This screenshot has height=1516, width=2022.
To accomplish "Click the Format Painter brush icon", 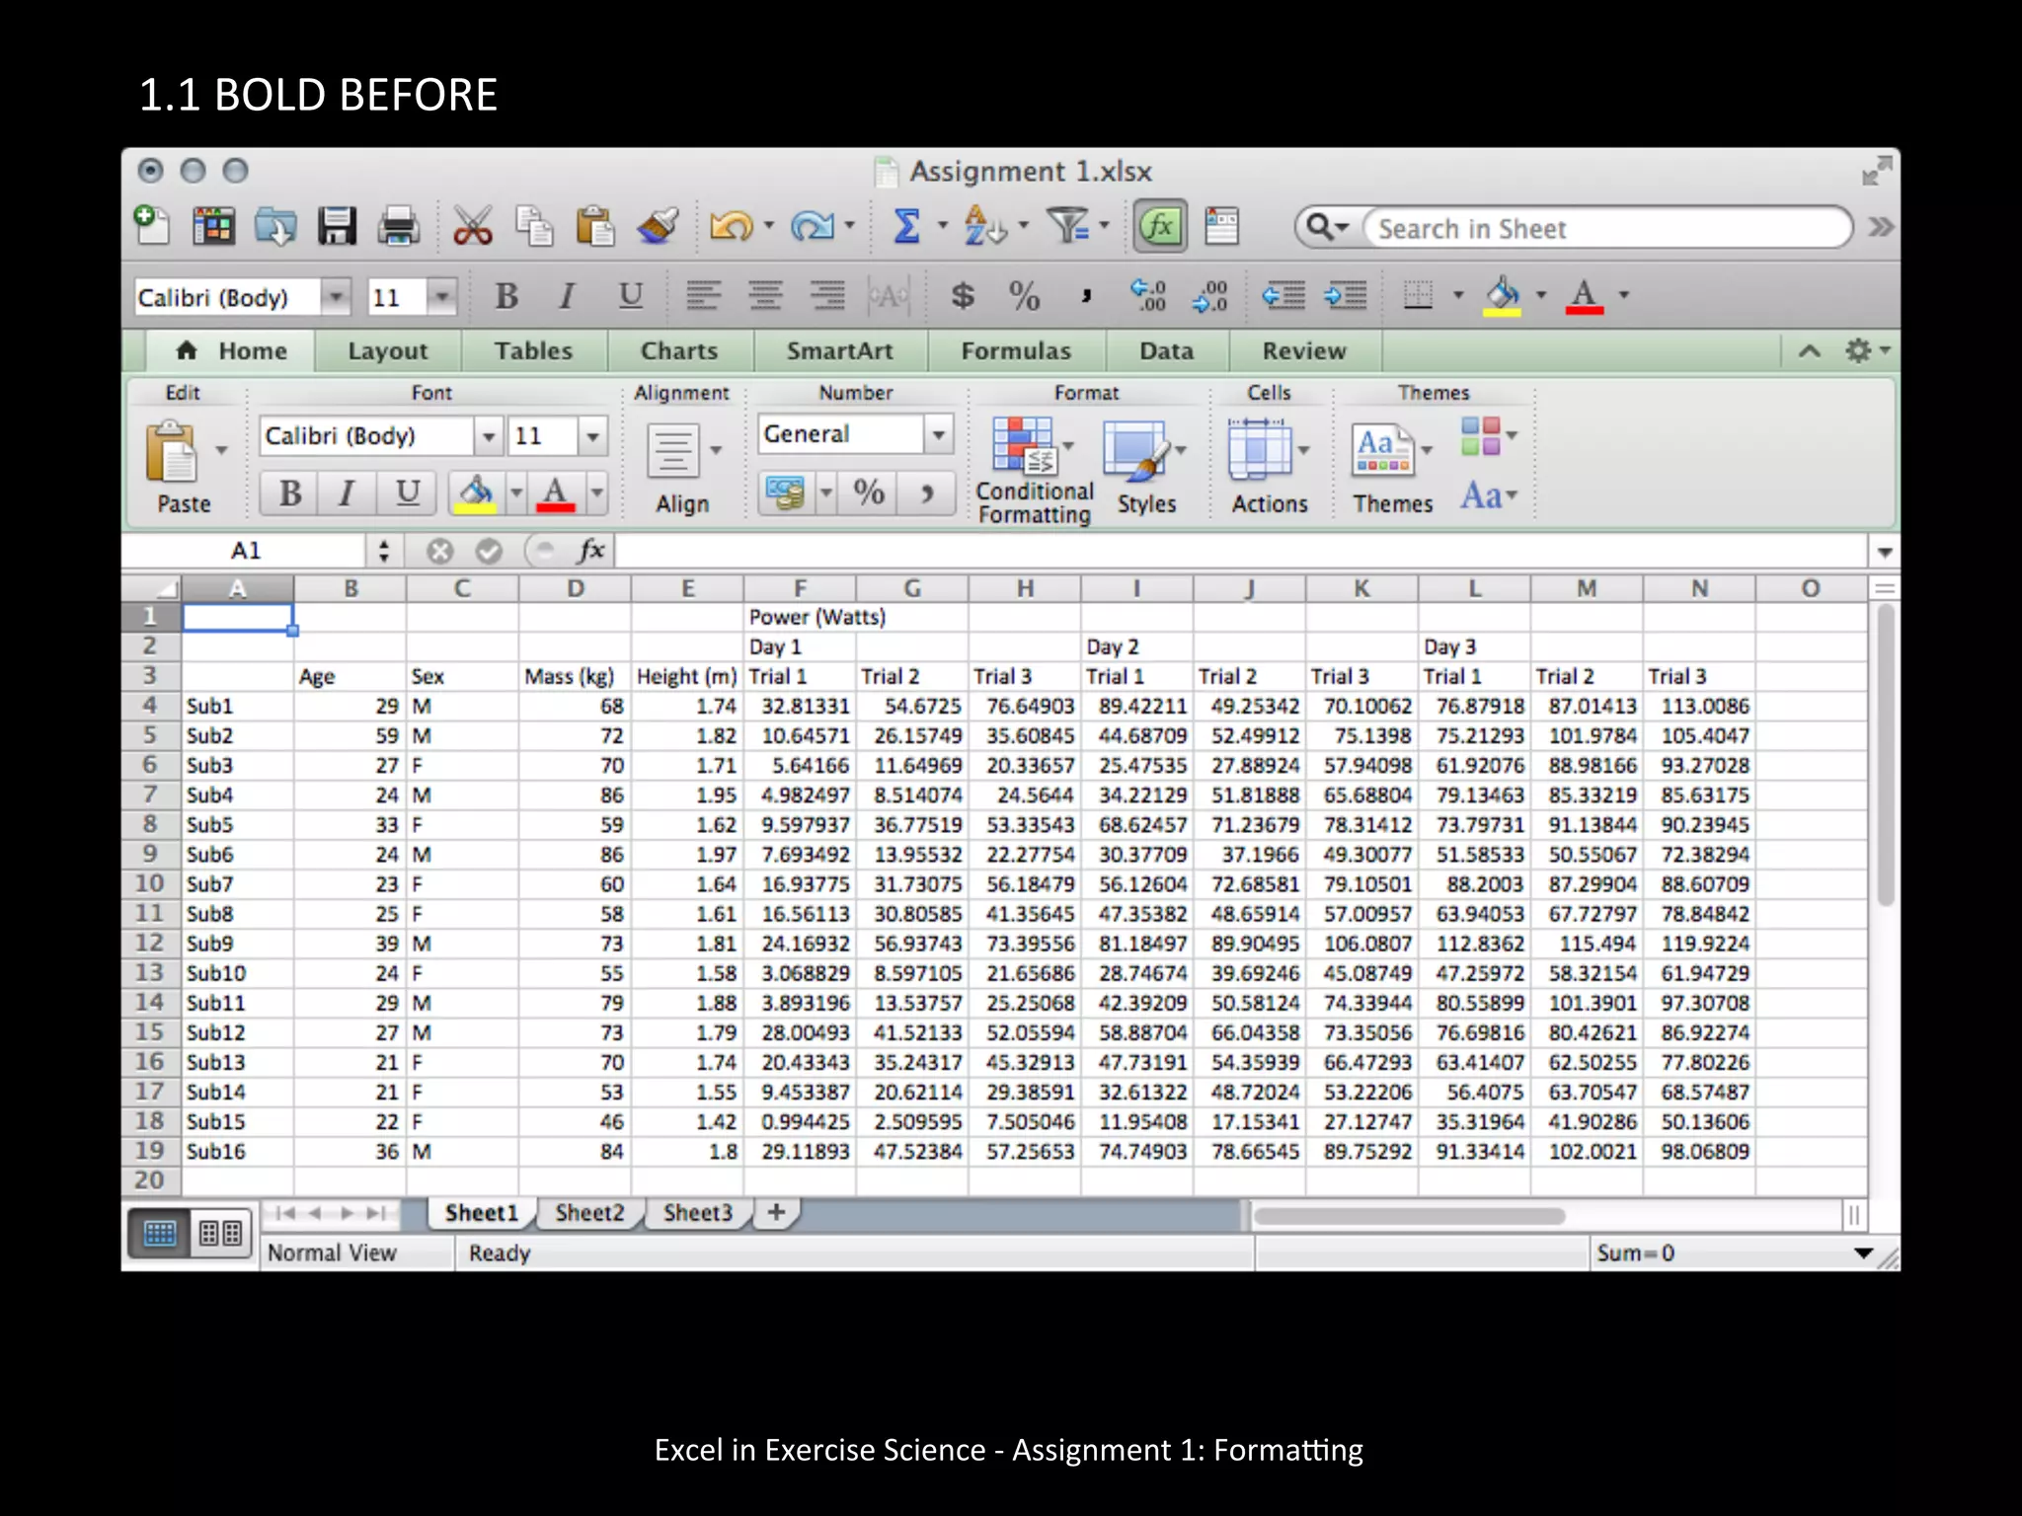I will click(658, 227).
